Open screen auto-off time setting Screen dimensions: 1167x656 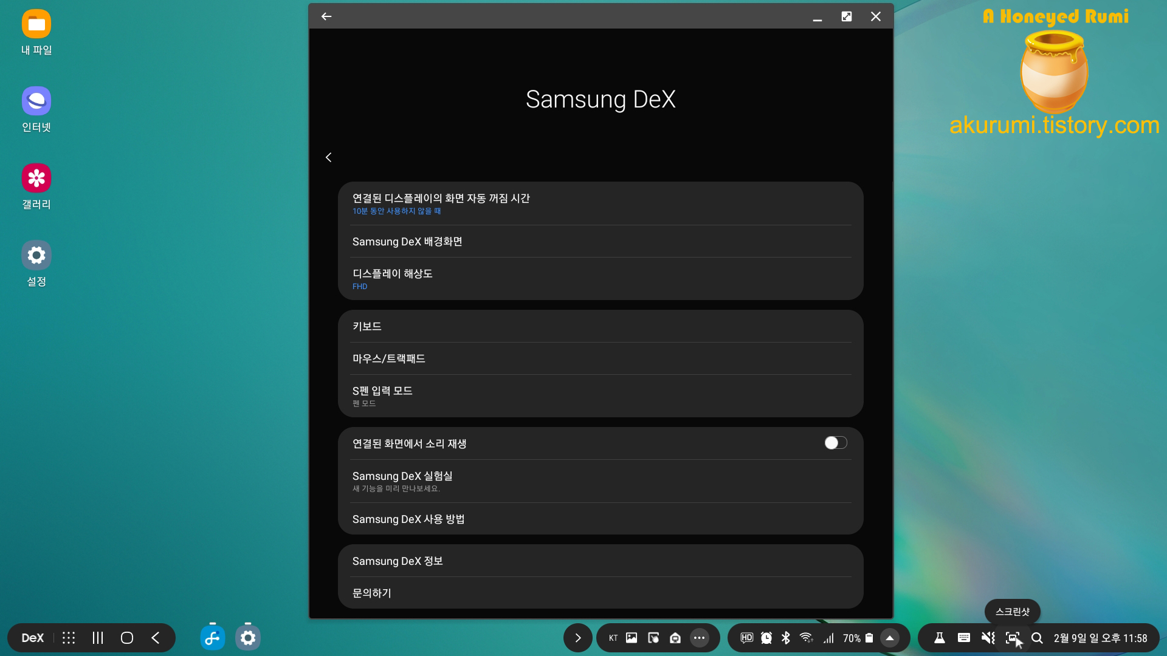pos(600,203)
